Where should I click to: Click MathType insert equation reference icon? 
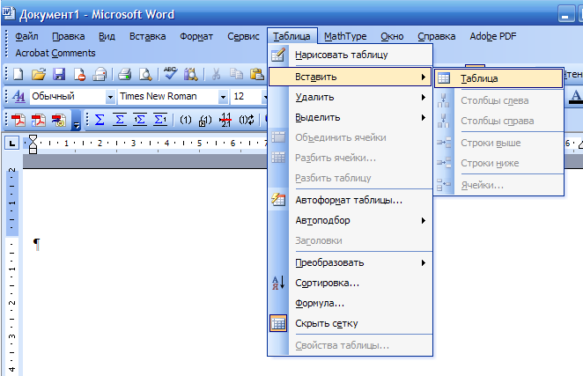[205, 120]
